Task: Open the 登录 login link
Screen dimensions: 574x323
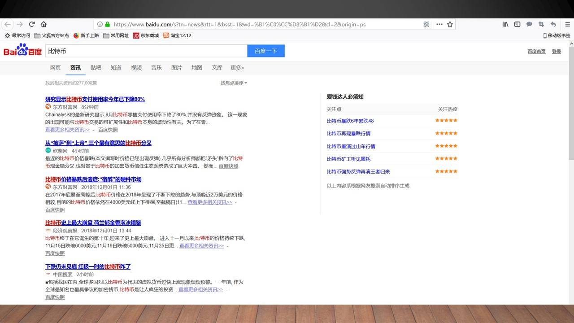Action: click(x=557, y=52)
